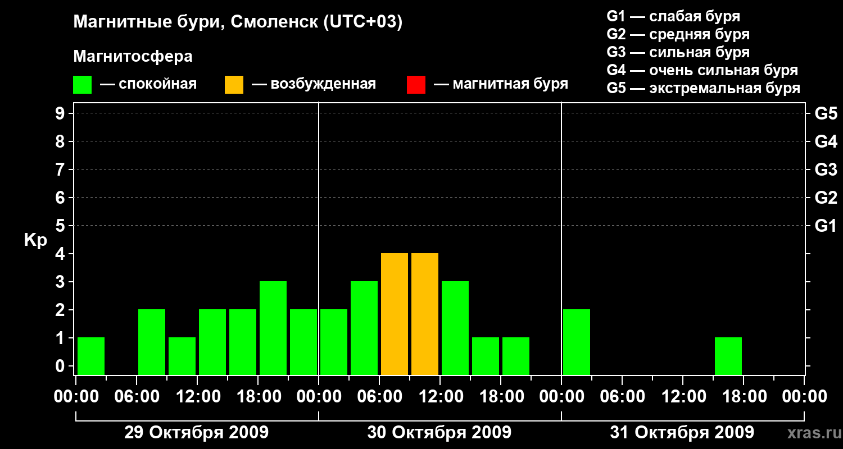Click the Kp 3 bar at 18:00 on 29 October
Image resolution: width=843 pixels, height=449 pixels.
click(273, 328)
